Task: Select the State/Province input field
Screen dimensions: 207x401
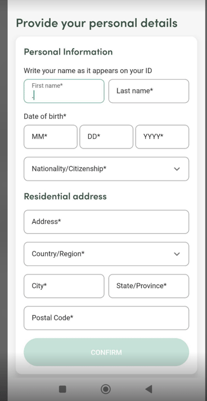Action: click(149, 286)
